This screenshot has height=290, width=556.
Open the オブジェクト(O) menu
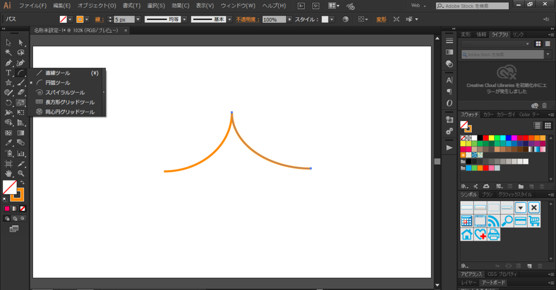(x=97, y=5)
